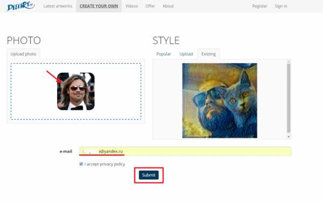Click the Register link

259,6
